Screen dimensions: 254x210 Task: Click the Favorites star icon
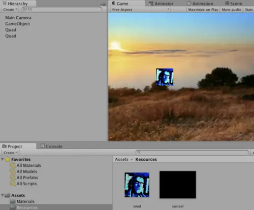tap(8, 159)
